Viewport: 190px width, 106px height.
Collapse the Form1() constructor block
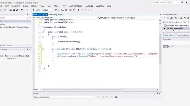click(x=43, y=37)
